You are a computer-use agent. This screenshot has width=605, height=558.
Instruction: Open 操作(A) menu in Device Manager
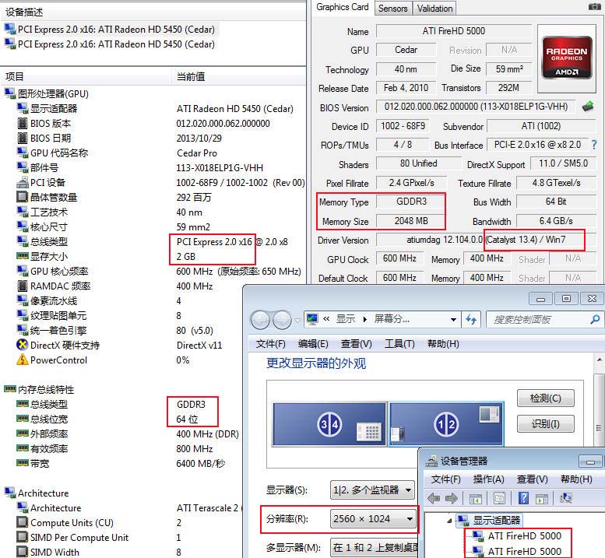click(488, 479)
